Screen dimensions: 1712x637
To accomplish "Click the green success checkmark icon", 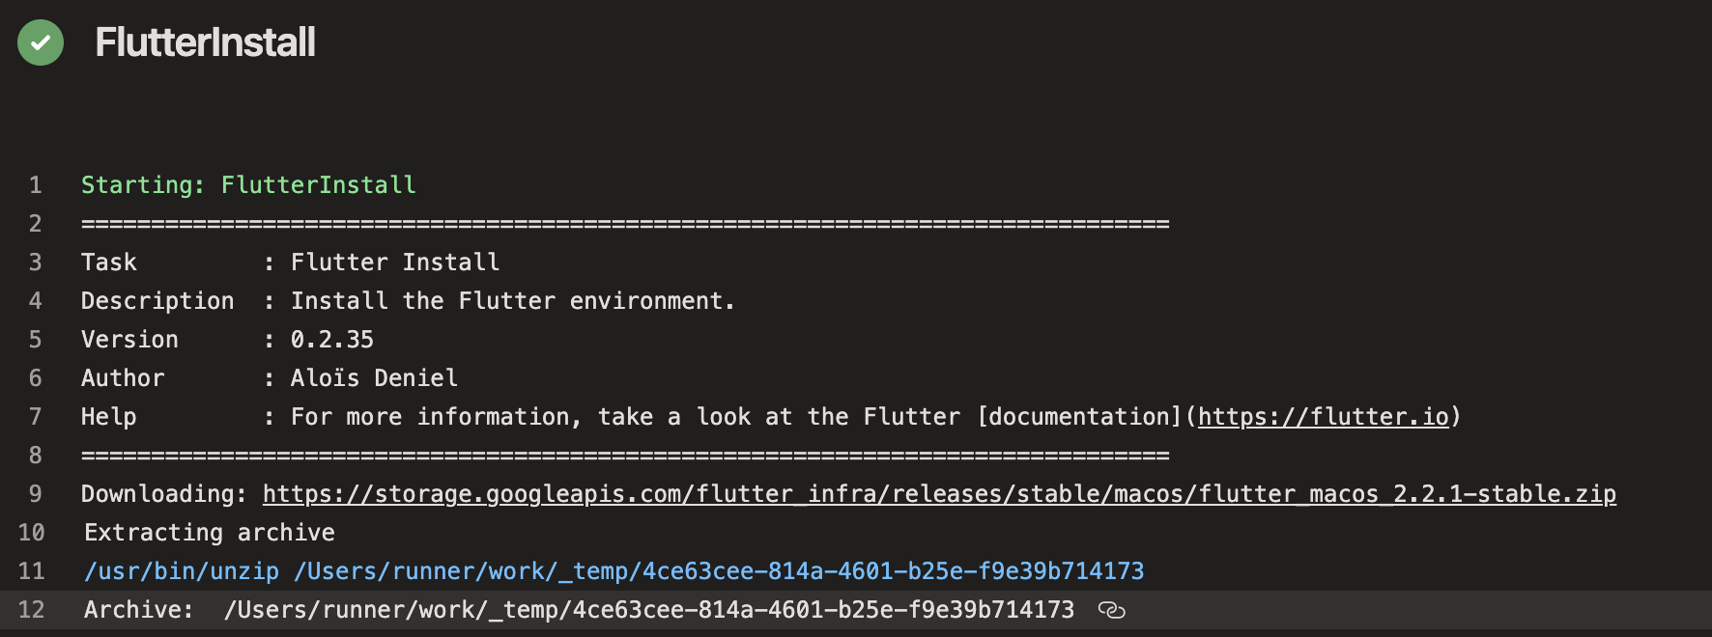I will tap(41, 42).
